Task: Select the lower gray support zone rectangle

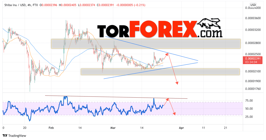Action: click(x=160, y=72)
